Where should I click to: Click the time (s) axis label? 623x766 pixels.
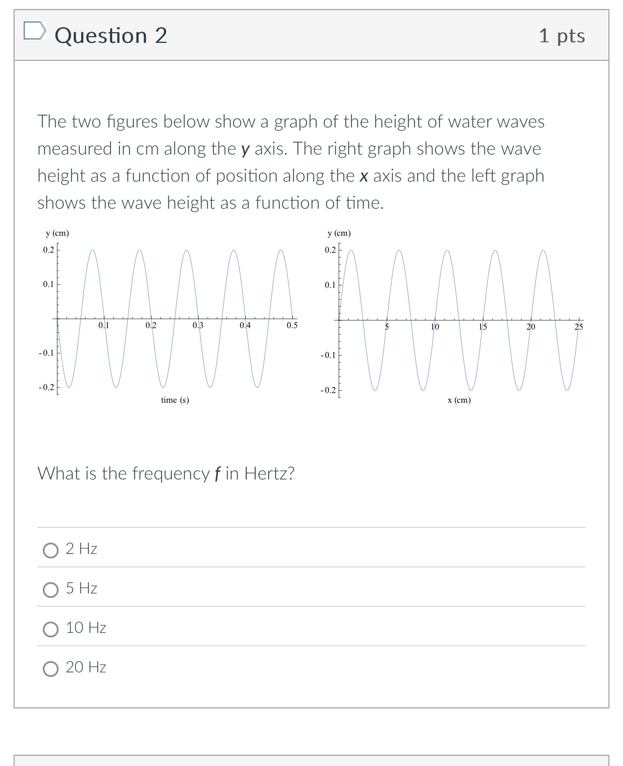click(174, 399)
